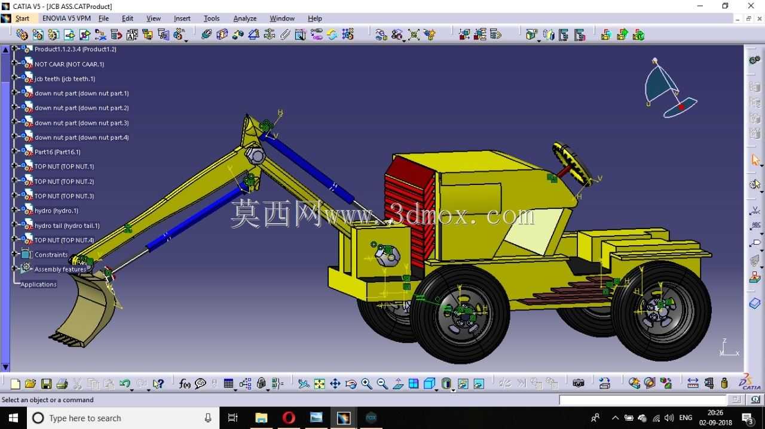The height and width of the screenshot is (429, 765).
Task: Click the Capture camera icon
Action: point(578,384)
